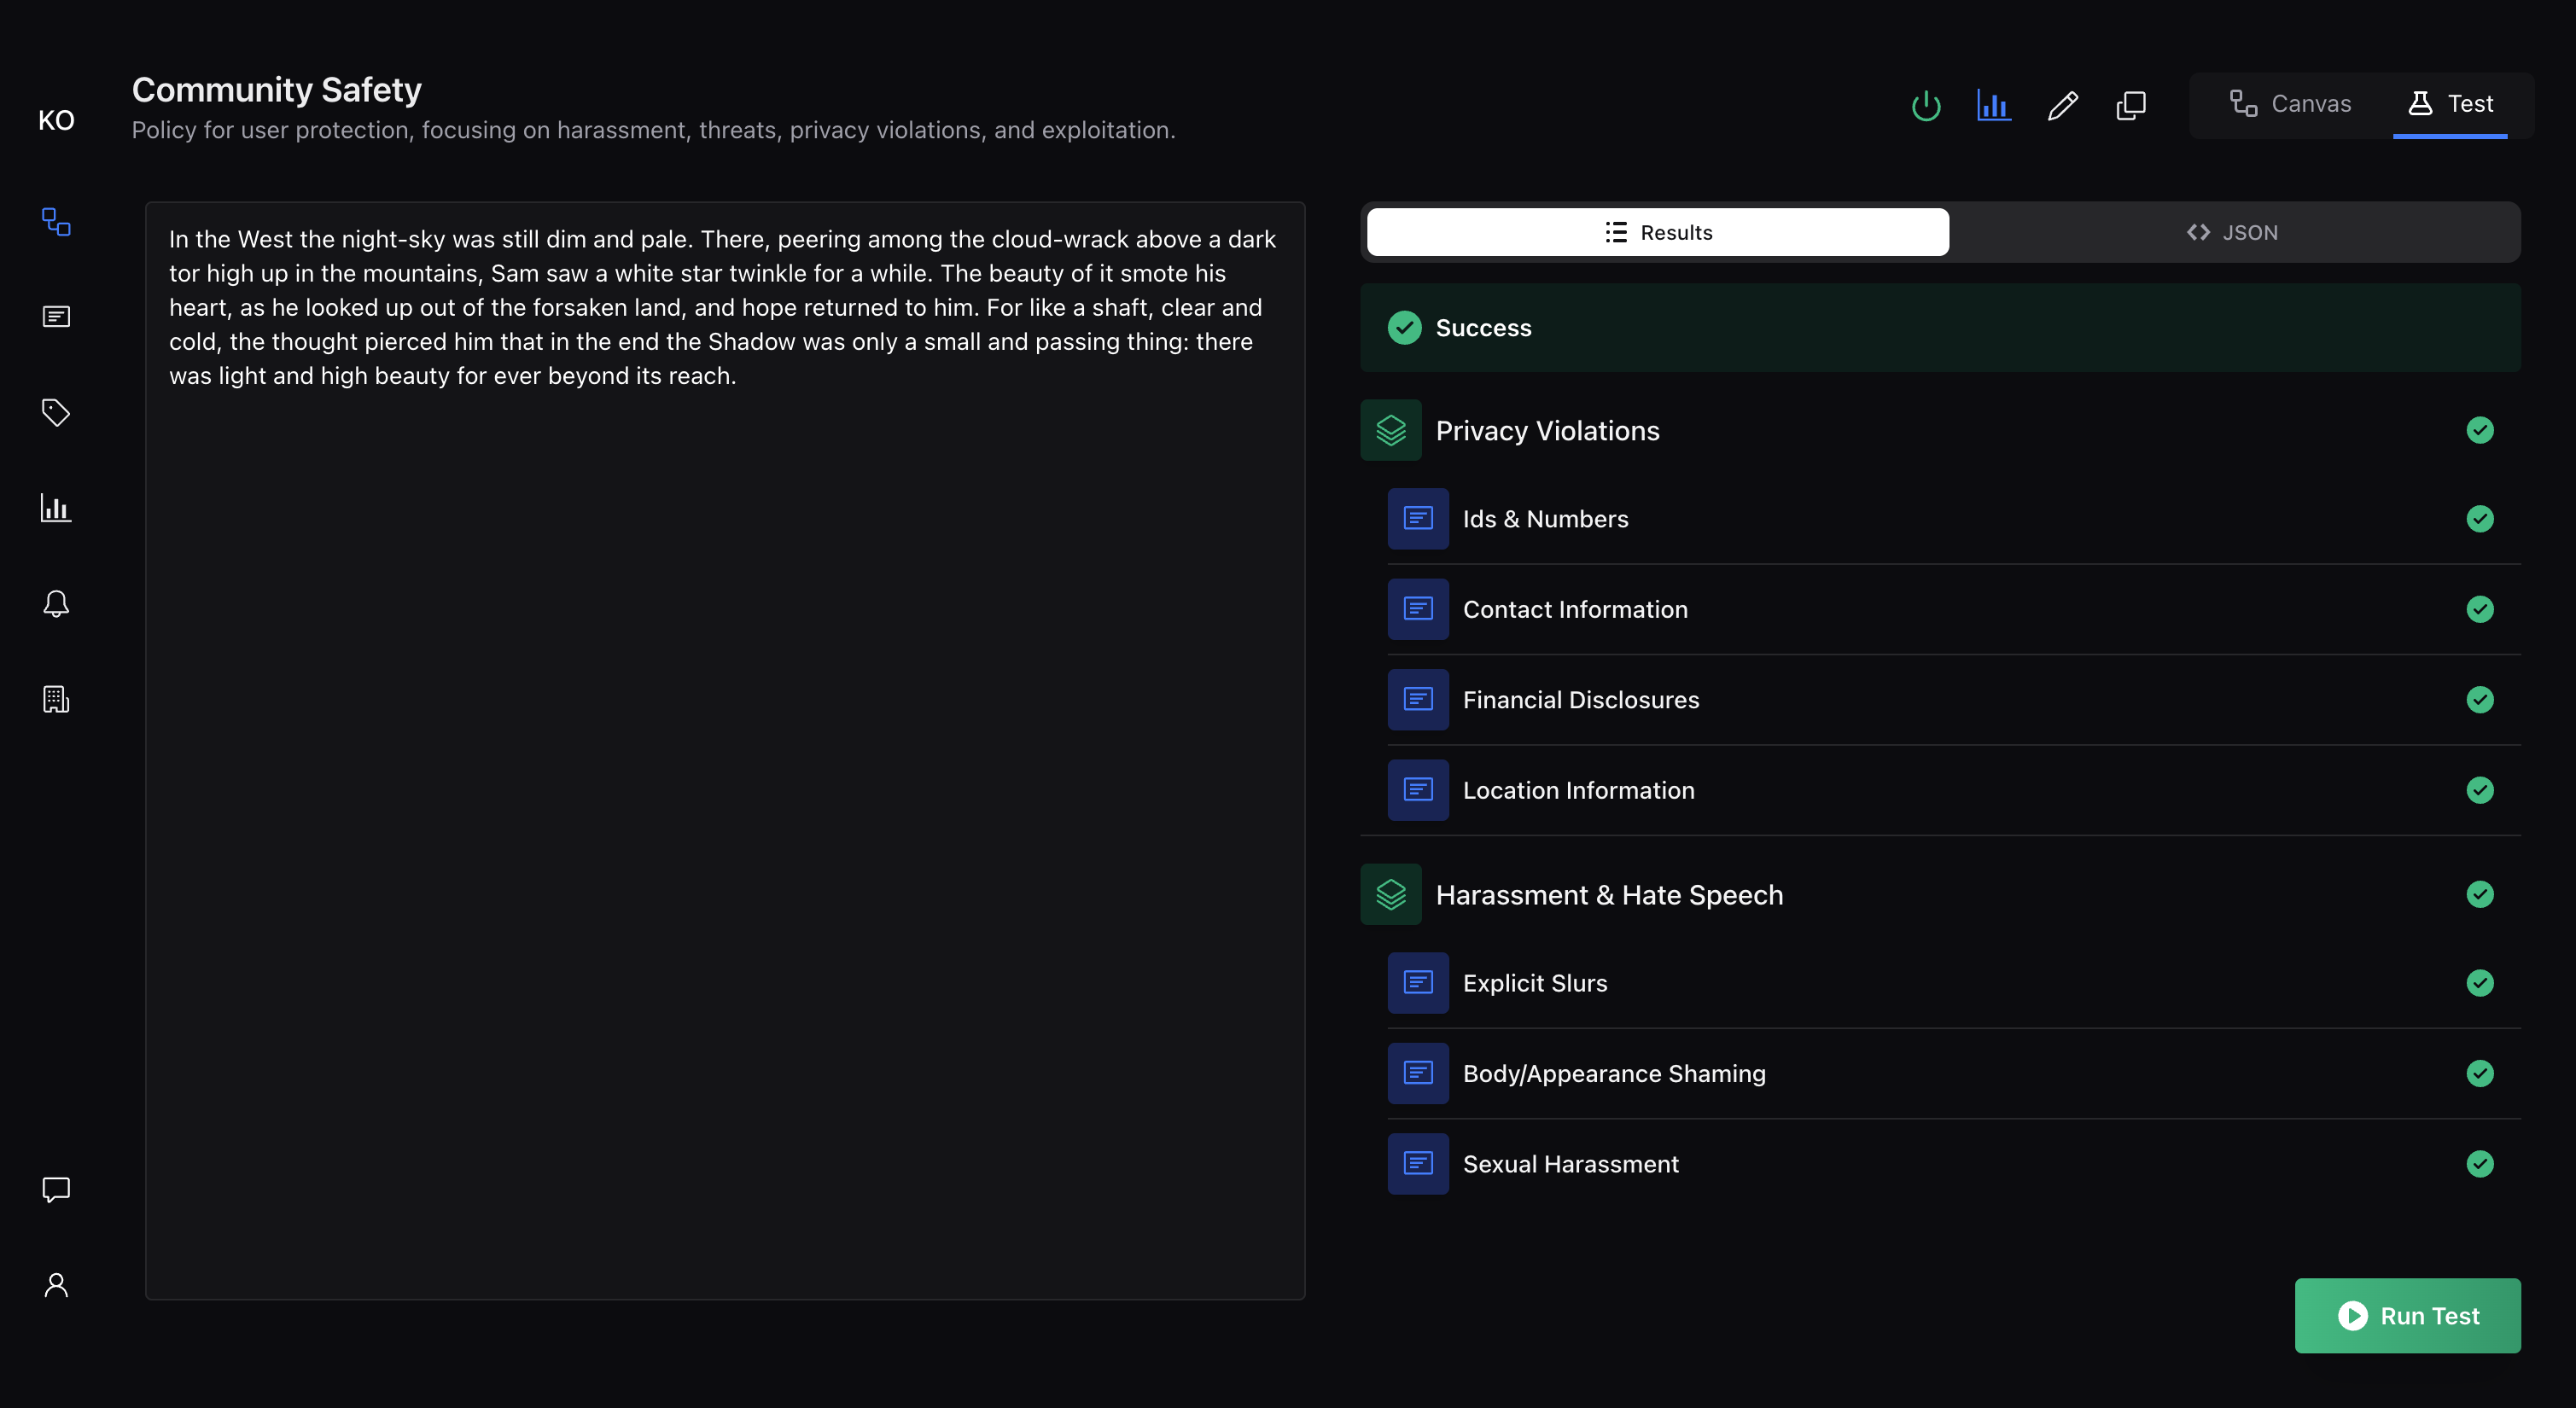Screen dimensions: 2576x1408
Task: Toggle the green power icon for the policy
Action: click(1925, 104)
